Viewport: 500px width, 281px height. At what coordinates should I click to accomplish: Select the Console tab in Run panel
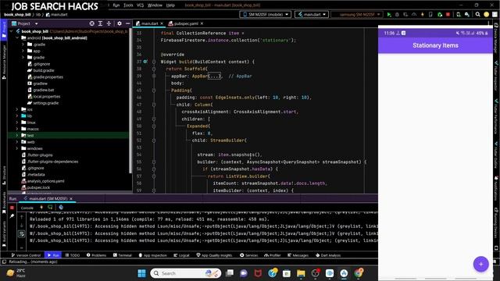click(x=27, y=208)
